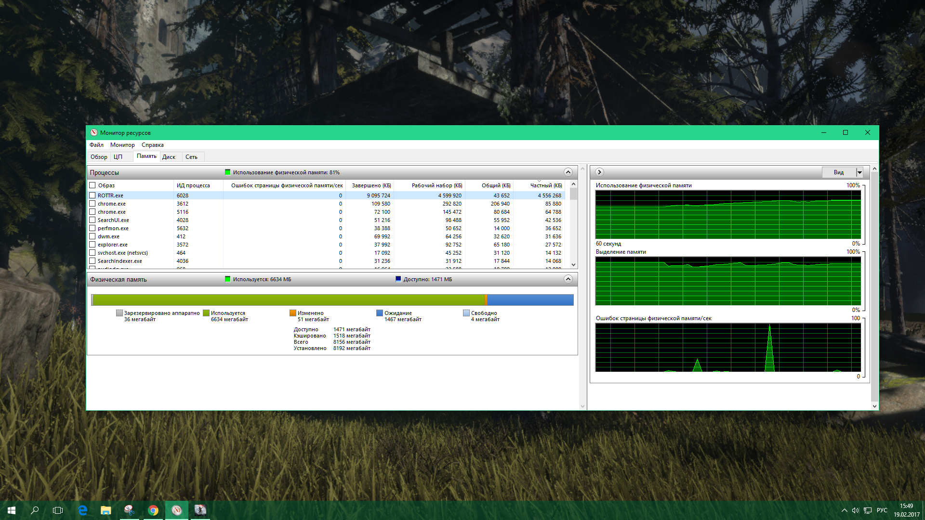This screenshot has height=520, width=925.
Task: Open Task View from the taskbar
Action: (x=58, y=510)
